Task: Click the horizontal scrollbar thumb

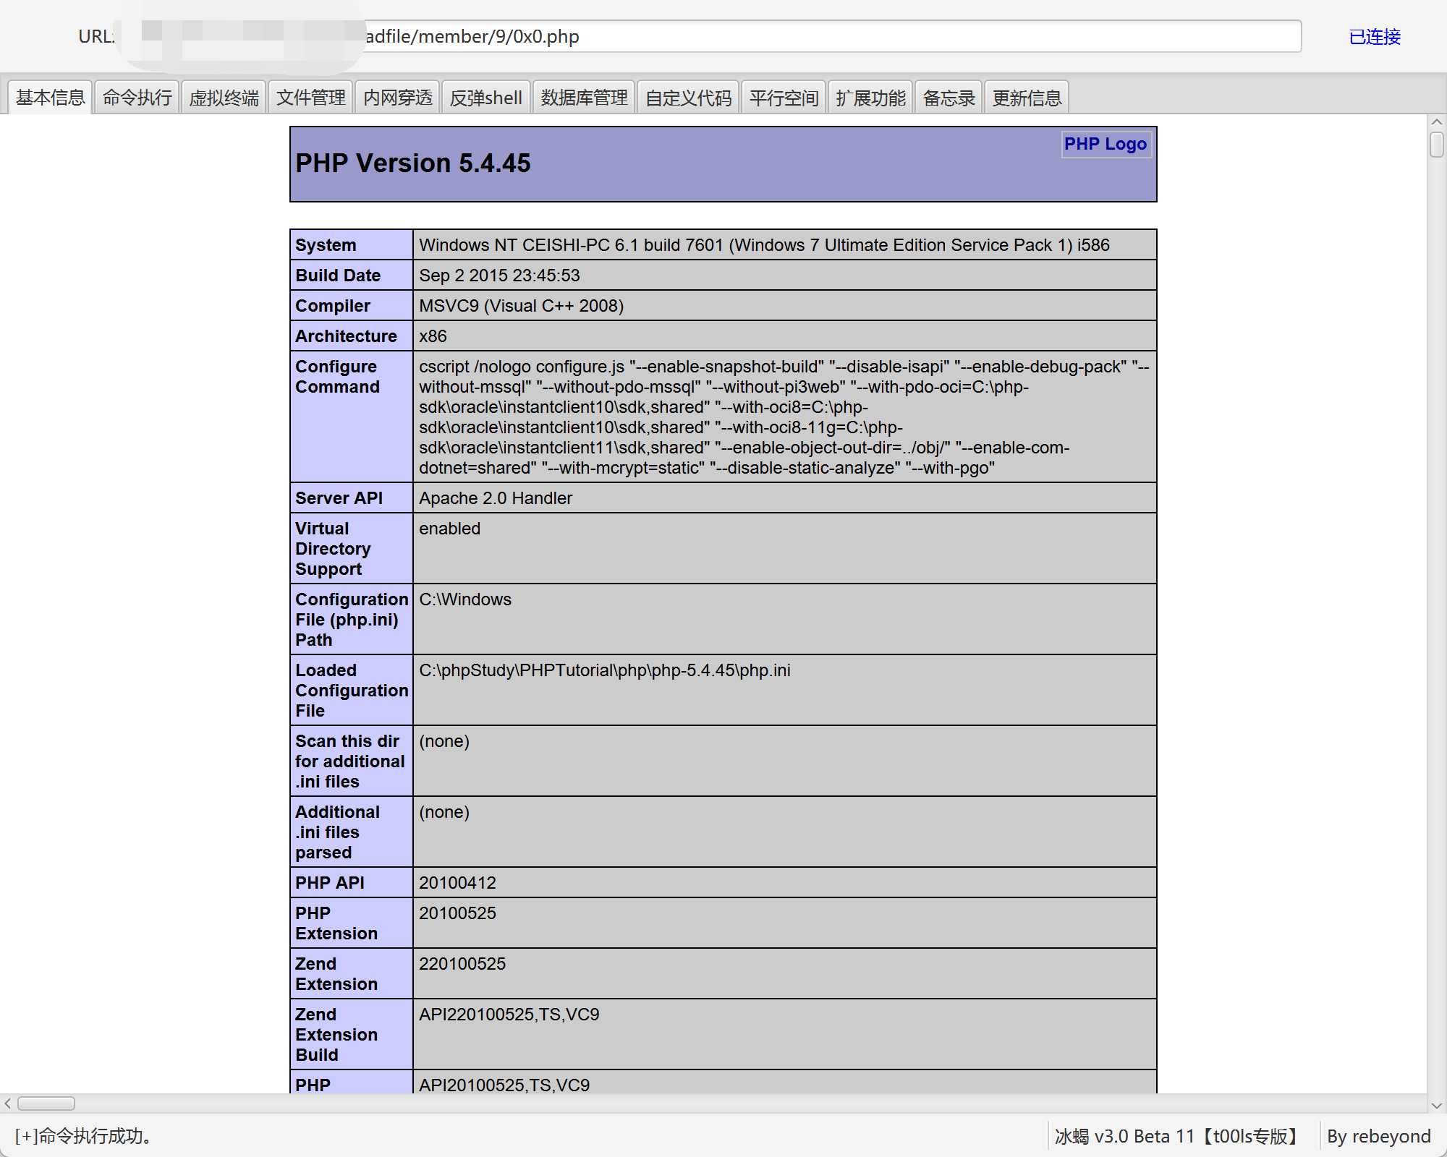Action: coord(46,1103)
